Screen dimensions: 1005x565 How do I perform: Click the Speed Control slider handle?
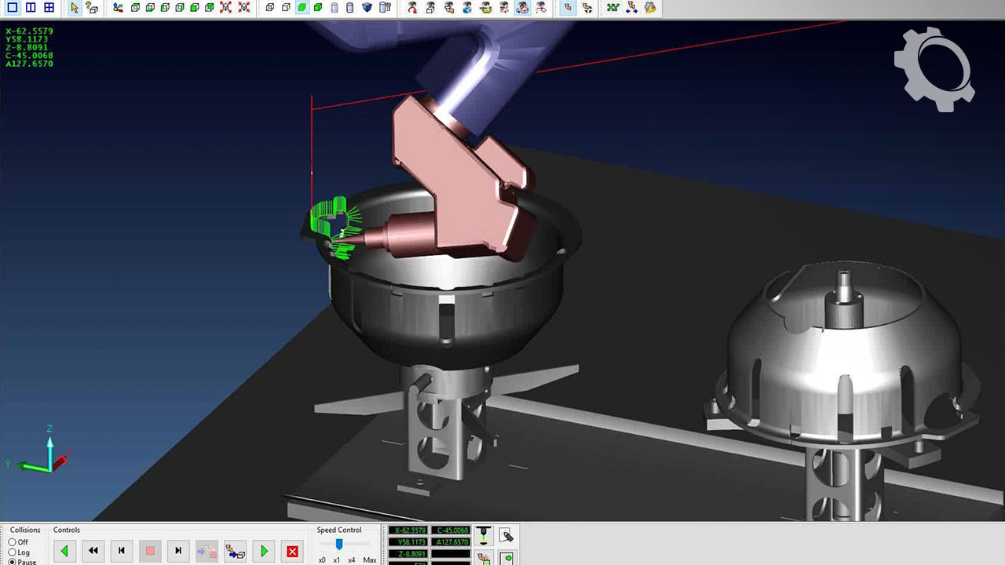coord(339,545)
